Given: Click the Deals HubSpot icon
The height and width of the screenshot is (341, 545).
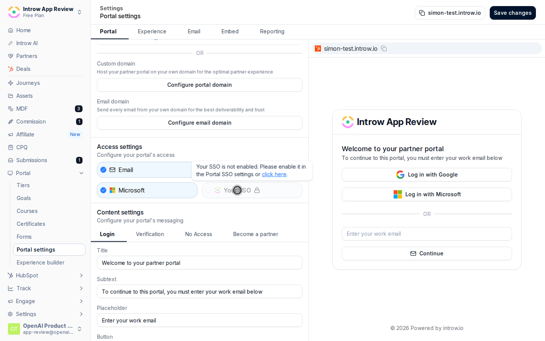Looking at the screenshot, I should (x=11, y=69).
